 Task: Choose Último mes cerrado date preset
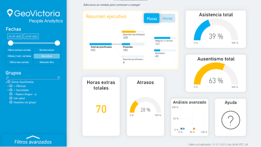19,62
